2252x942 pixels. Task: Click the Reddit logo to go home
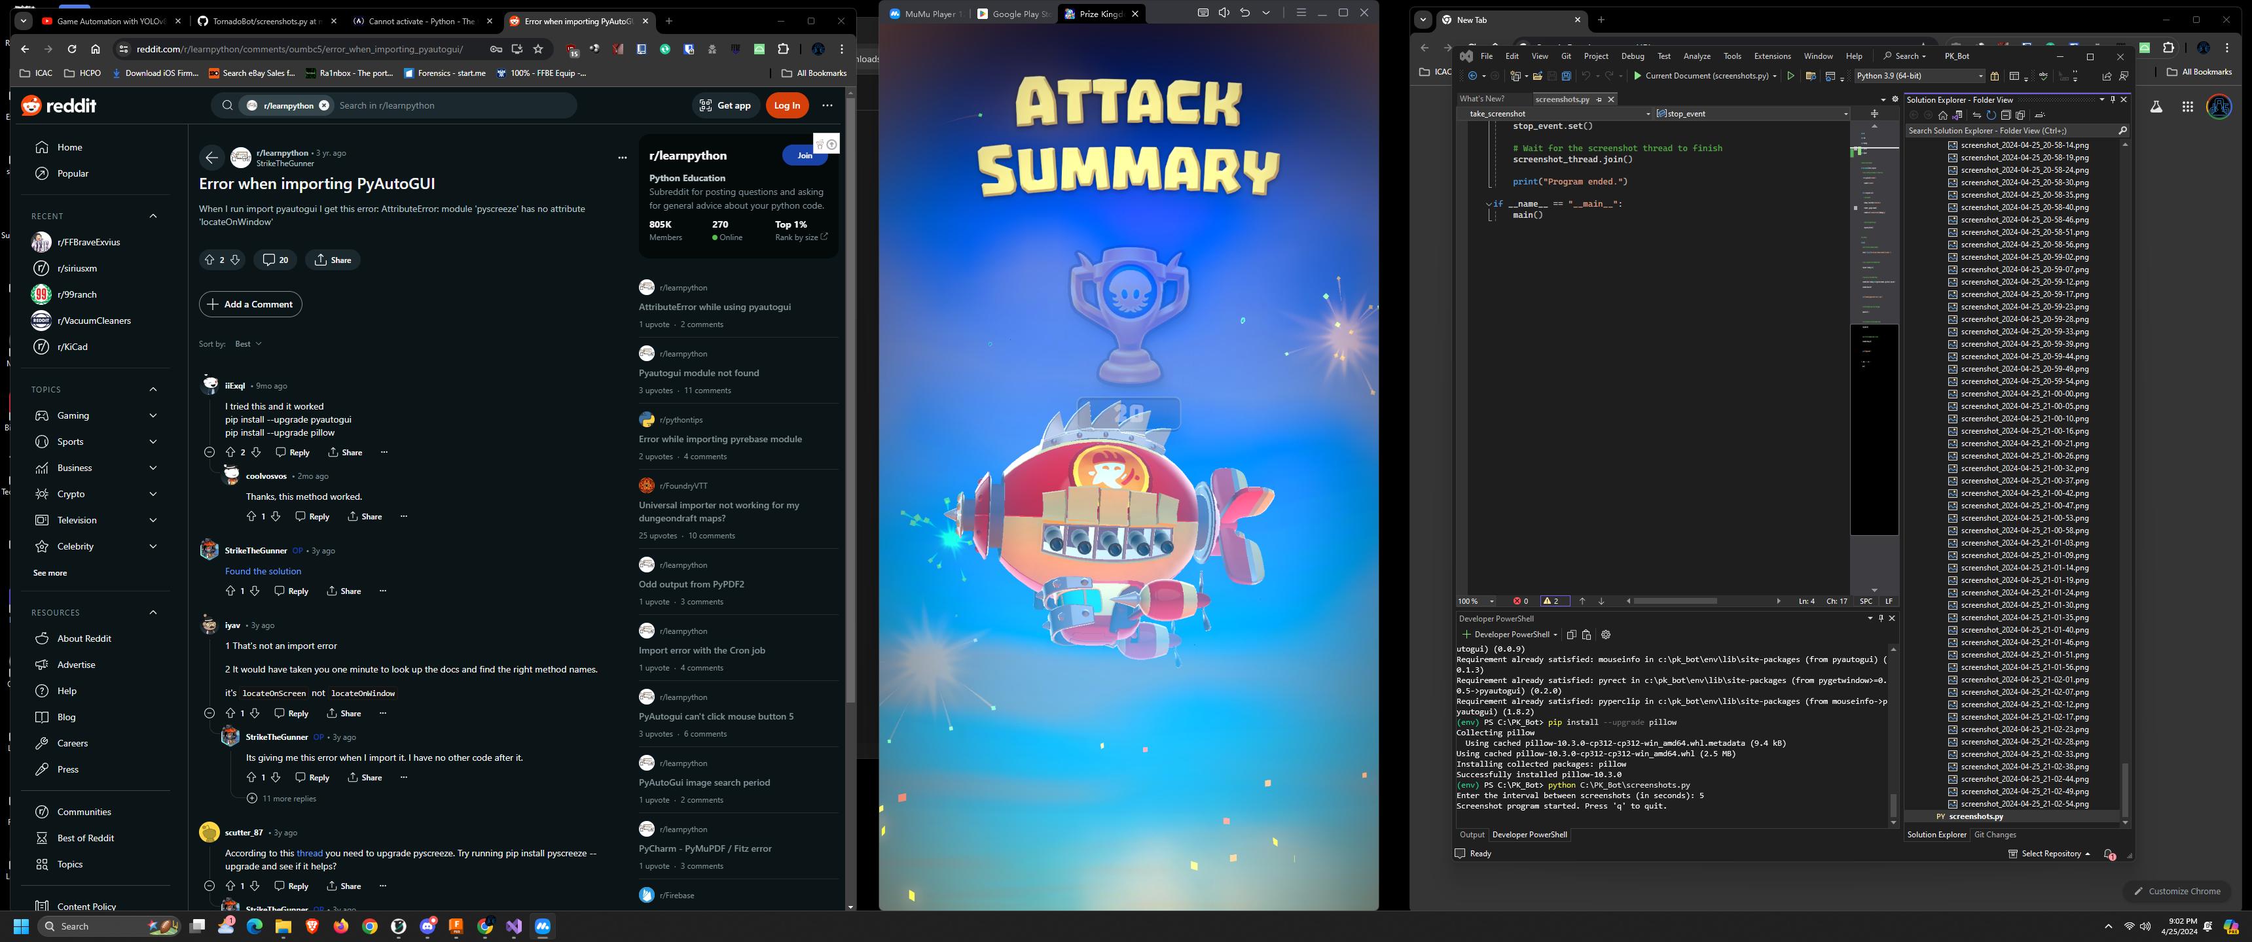pyautogui.click(x=58, y=105)
